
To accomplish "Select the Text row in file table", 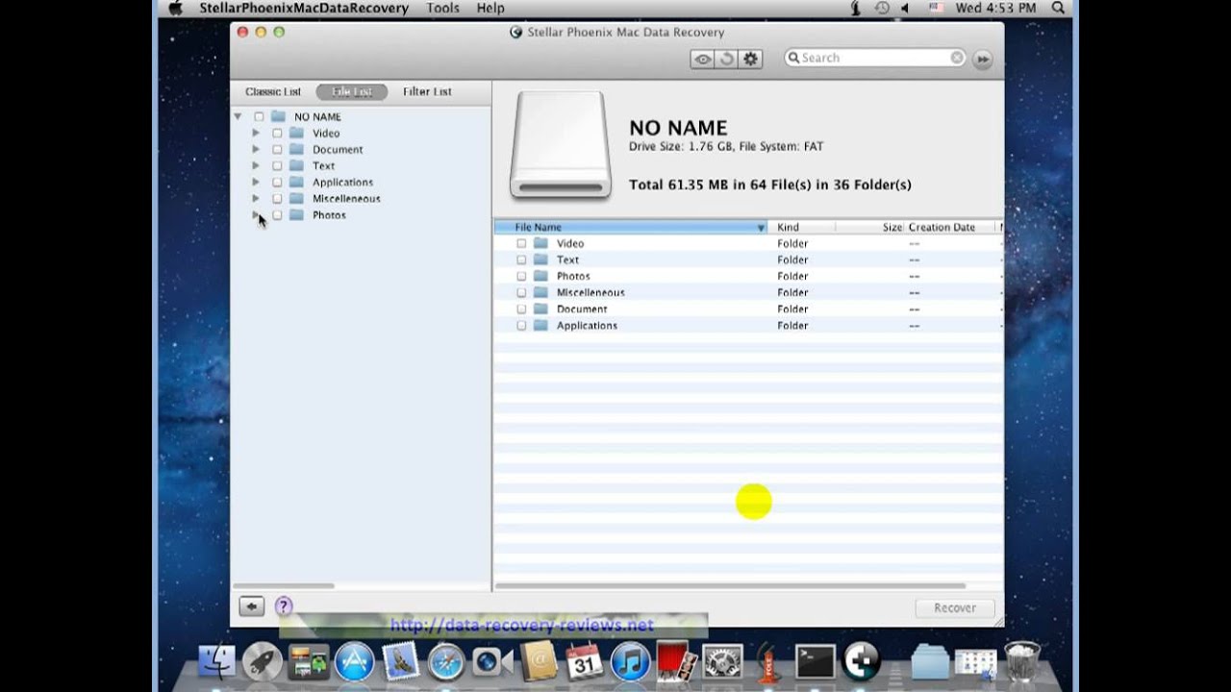I will tap(748, 259).
